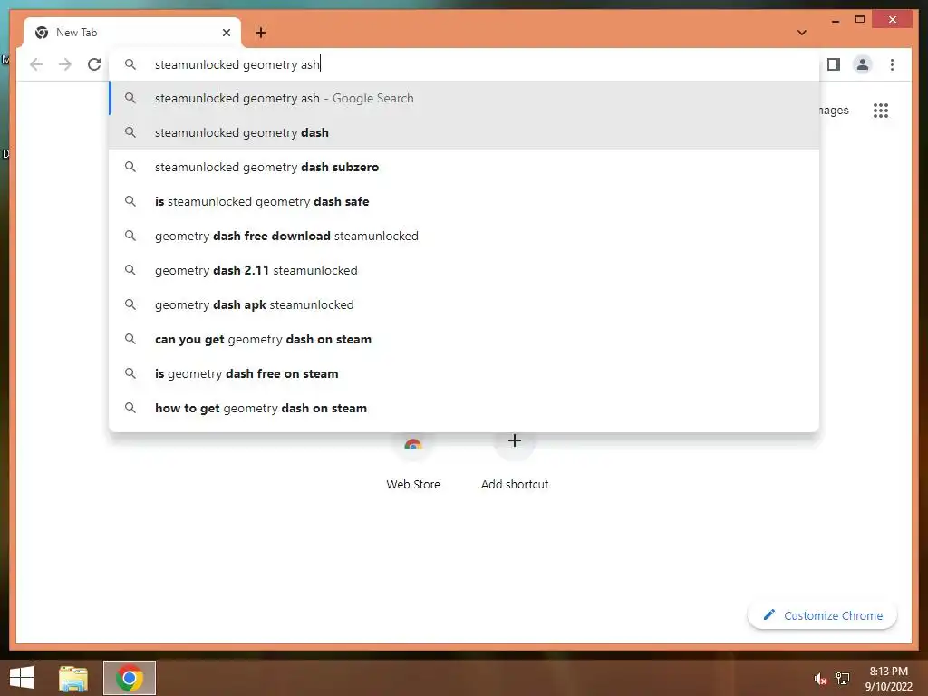Open the tab search chevron
Image resolution: width=928 pixels, height=696 pixels.
click(802, 33)
